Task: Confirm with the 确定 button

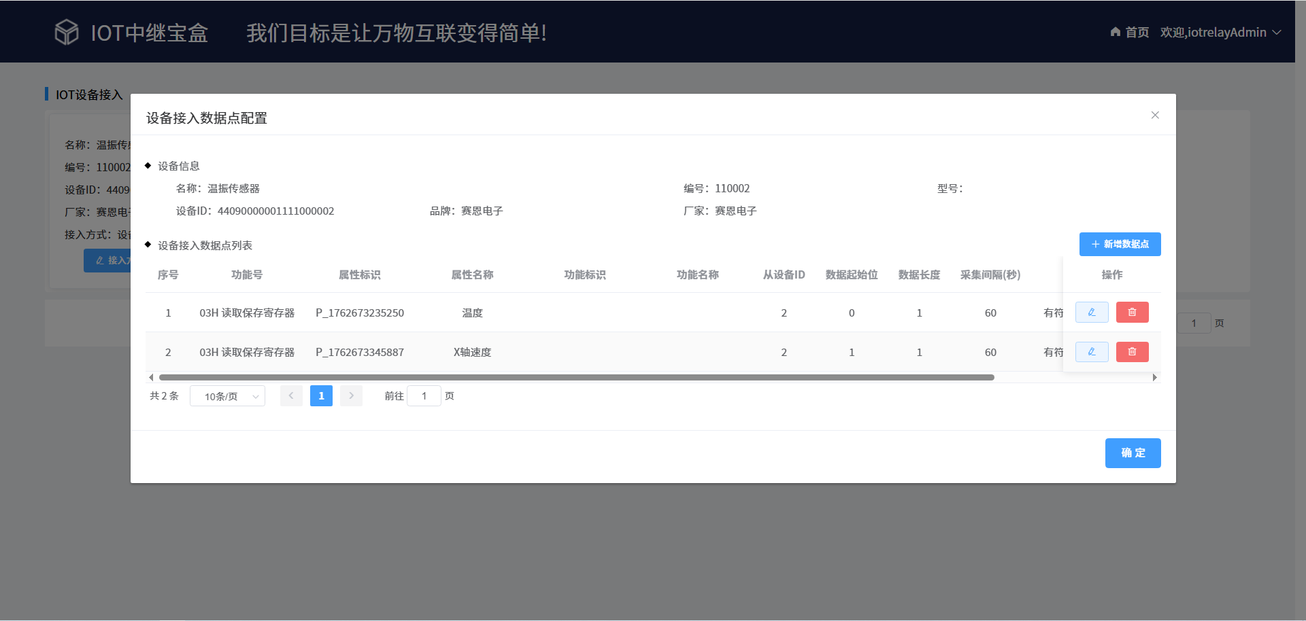Action: [1133, 453]
